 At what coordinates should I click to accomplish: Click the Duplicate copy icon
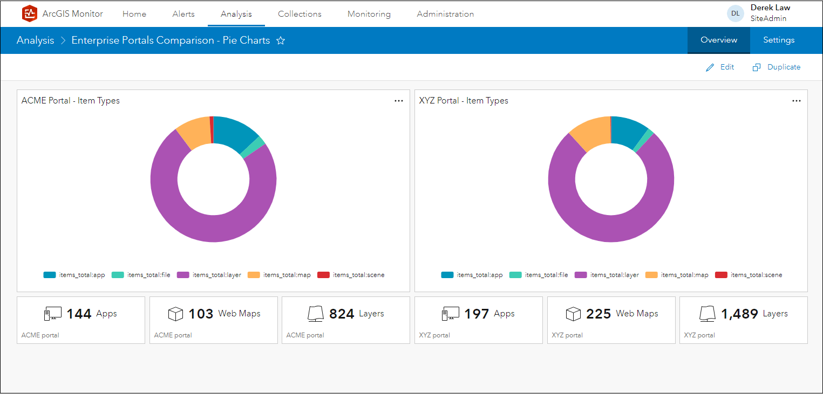pos(757,67)
